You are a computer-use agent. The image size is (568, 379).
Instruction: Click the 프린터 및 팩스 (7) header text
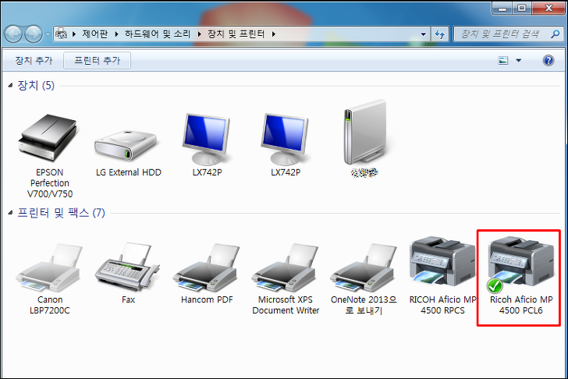click(61, 212)
